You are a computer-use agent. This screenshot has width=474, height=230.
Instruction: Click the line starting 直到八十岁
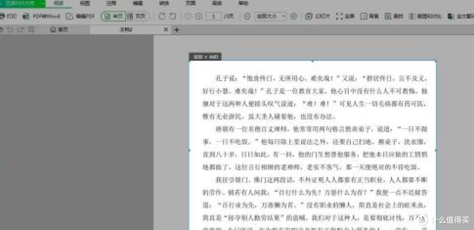coord(314,154)
